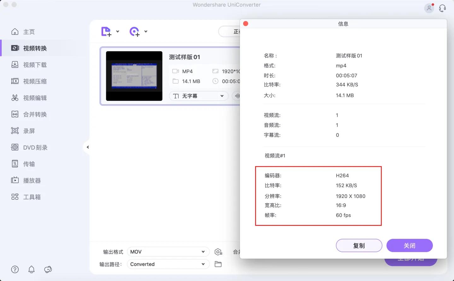454x281 pixels.
Task: Change output format from the MOV dropdown
Action: (168, 251)
